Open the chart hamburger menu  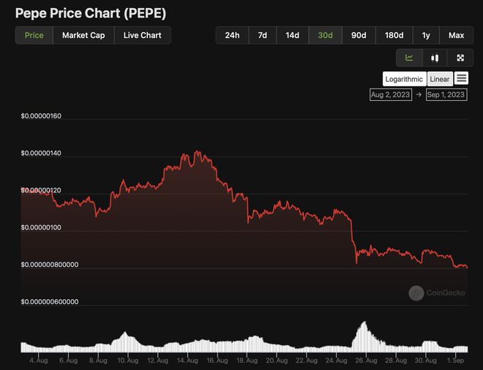tap(461, 78)
